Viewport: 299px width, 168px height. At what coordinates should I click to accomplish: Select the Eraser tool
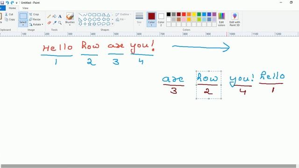coord(49,23)
